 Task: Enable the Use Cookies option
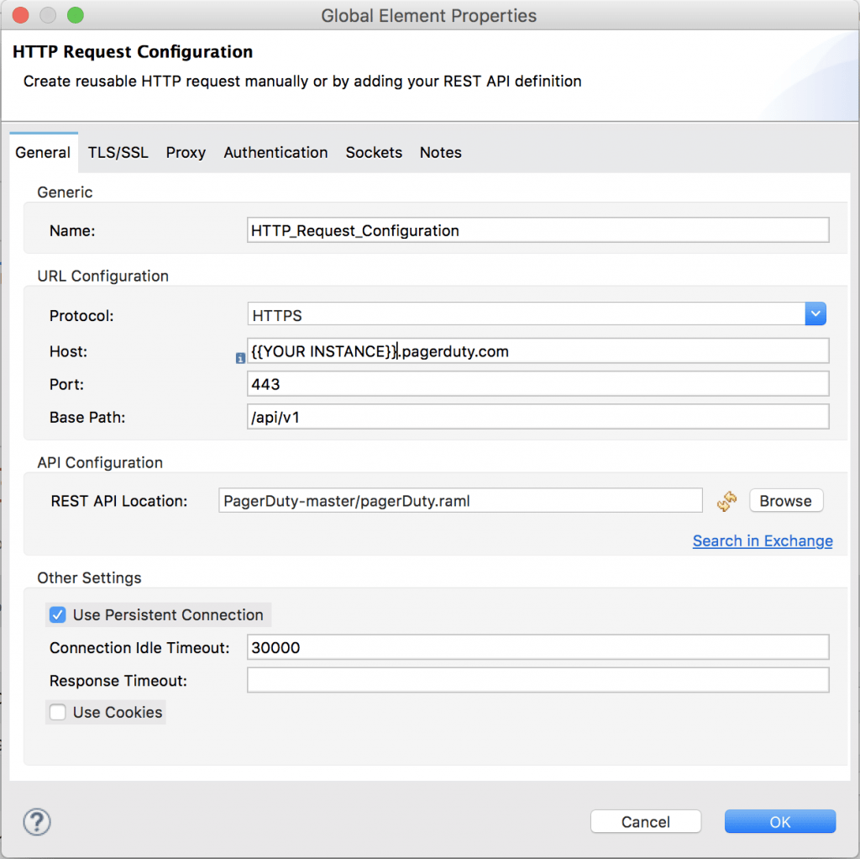point(57,712)
